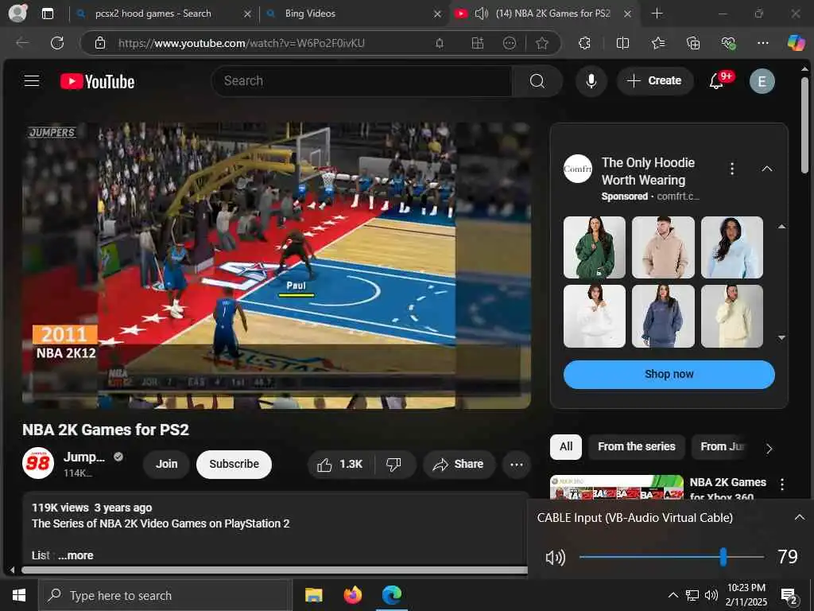Expand the description with ...more
This screenshot has height=611, width=814.
76,555
